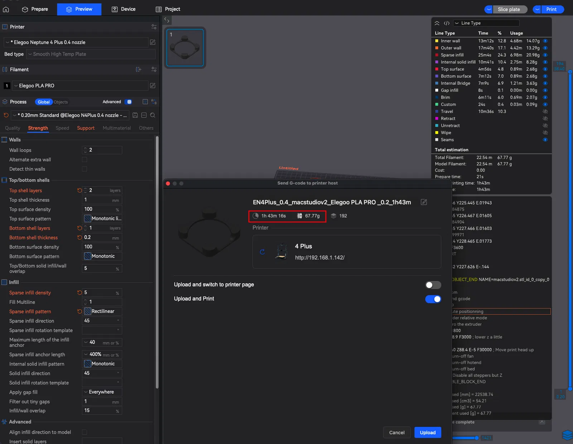The image size is (573, 444).
Task: Open the process preset dropdown
Action: click(70, 115)
